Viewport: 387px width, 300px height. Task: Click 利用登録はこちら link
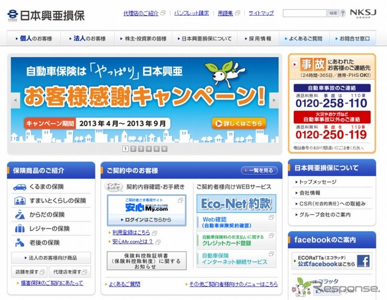pos(131,232)
